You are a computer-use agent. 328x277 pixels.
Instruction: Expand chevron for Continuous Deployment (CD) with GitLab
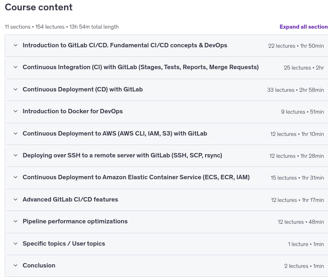tap(16, 89)
